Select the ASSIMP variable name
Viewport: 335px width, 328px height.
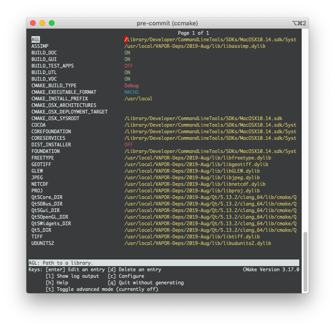39,46
